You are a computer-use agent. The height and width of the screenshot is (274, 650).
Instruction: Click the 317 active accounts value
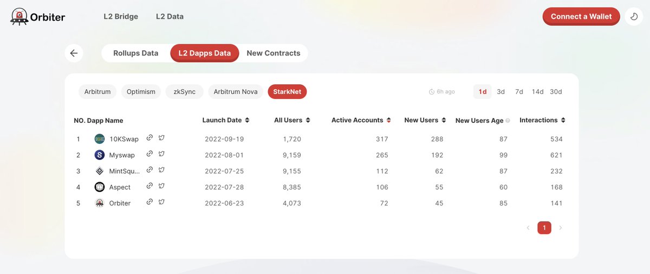point(382,139)
